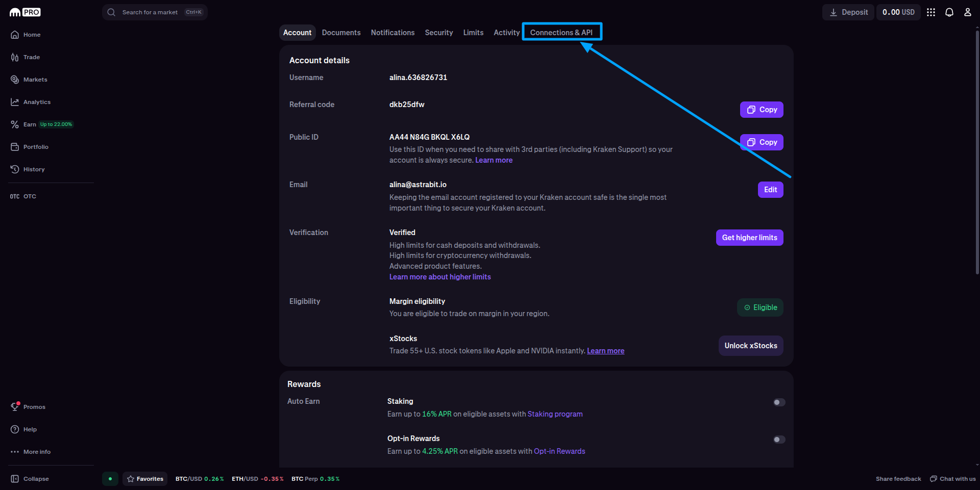Open Chat with us

click(x=952, y=479)
